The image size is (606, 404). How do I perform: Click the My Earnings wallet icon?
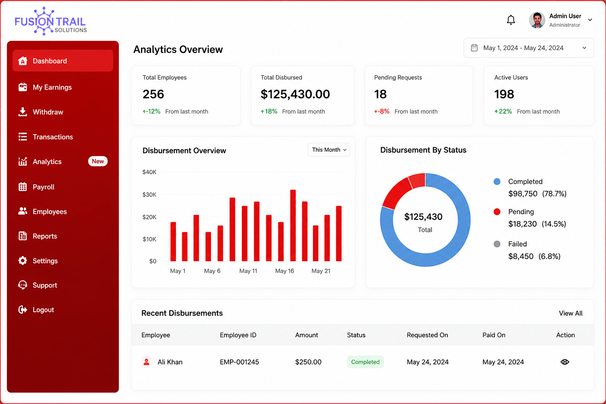point(23,87)
